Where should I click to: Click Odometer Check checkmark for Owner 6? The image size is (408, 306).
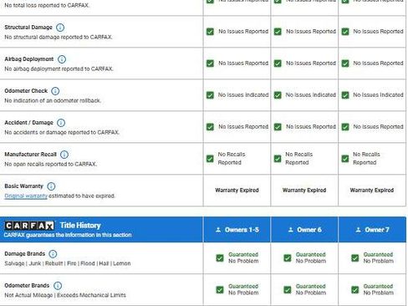pos(278,95)
